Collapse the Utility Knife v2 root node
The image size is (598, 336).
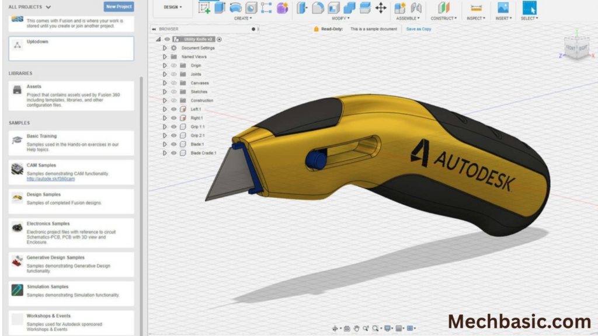[158, 39]
